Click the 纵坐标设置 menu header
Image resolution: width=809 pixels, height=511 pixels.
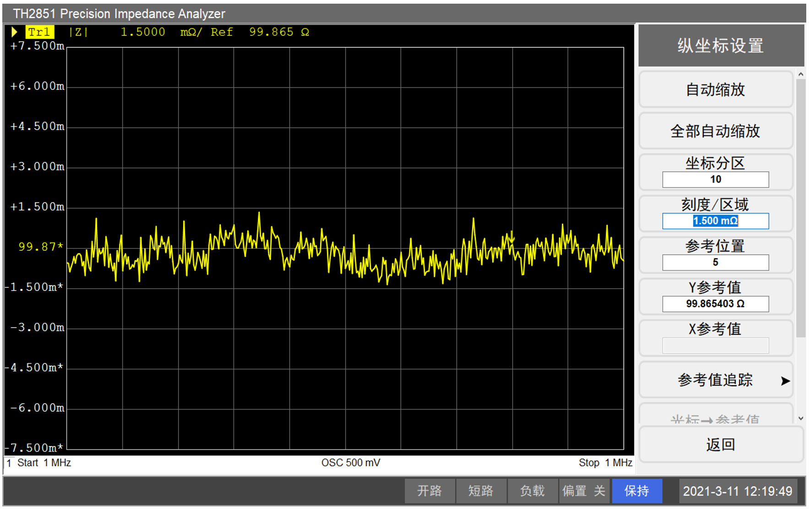point(721,45)
